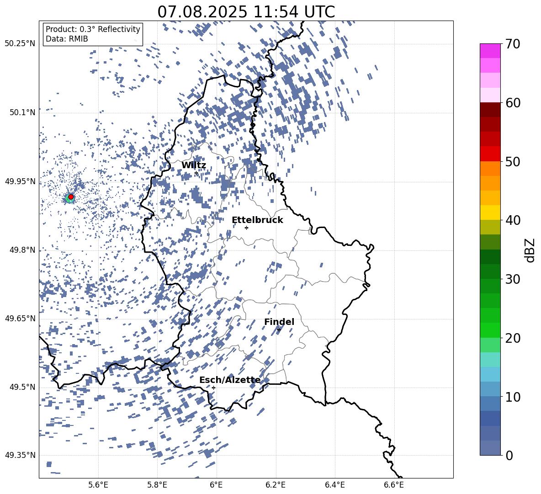
Task: Click the 49.8°N latitude label
Action: 22,250
